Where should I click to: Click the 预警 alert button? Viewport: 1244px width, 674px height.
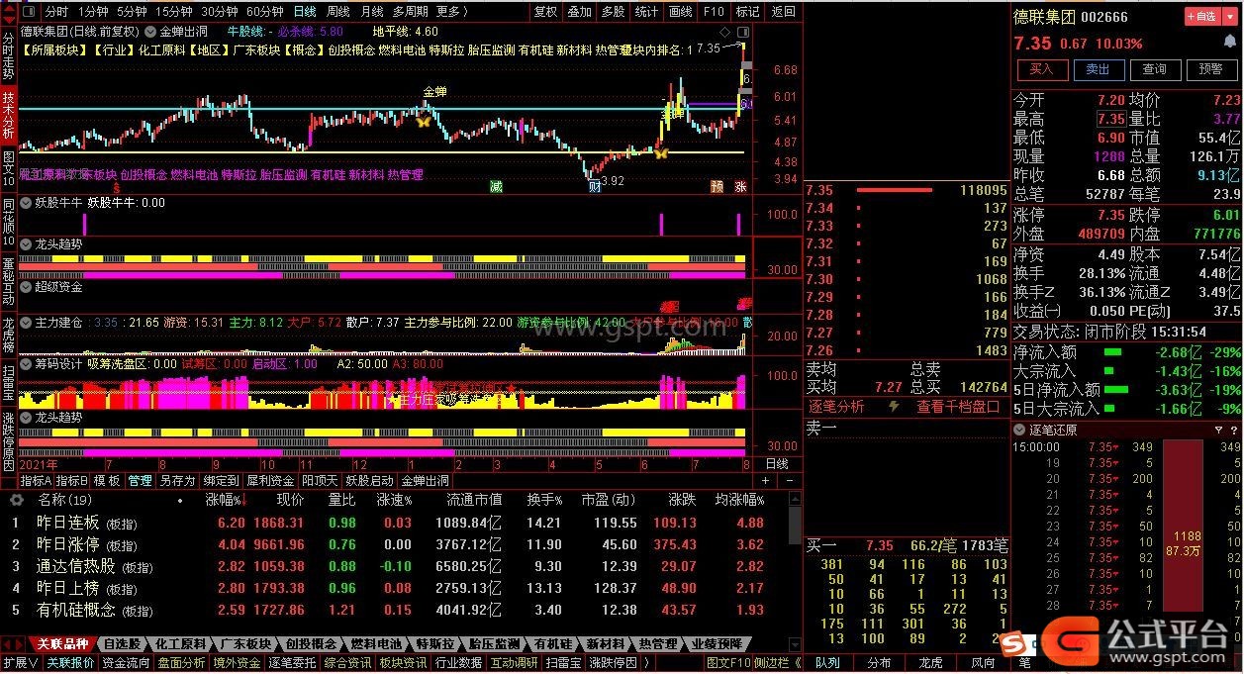[x=1210, y=69]
